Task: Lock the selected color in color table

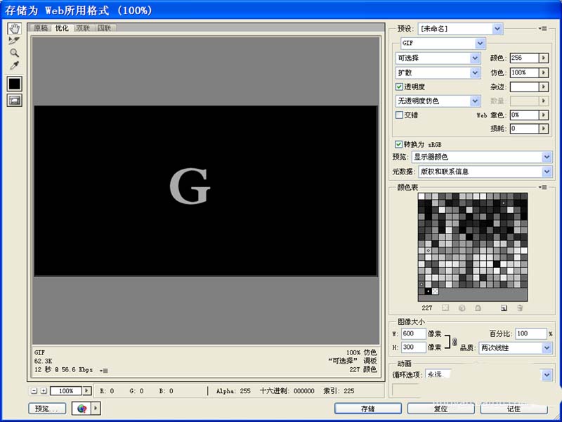Action: [478, 308]
